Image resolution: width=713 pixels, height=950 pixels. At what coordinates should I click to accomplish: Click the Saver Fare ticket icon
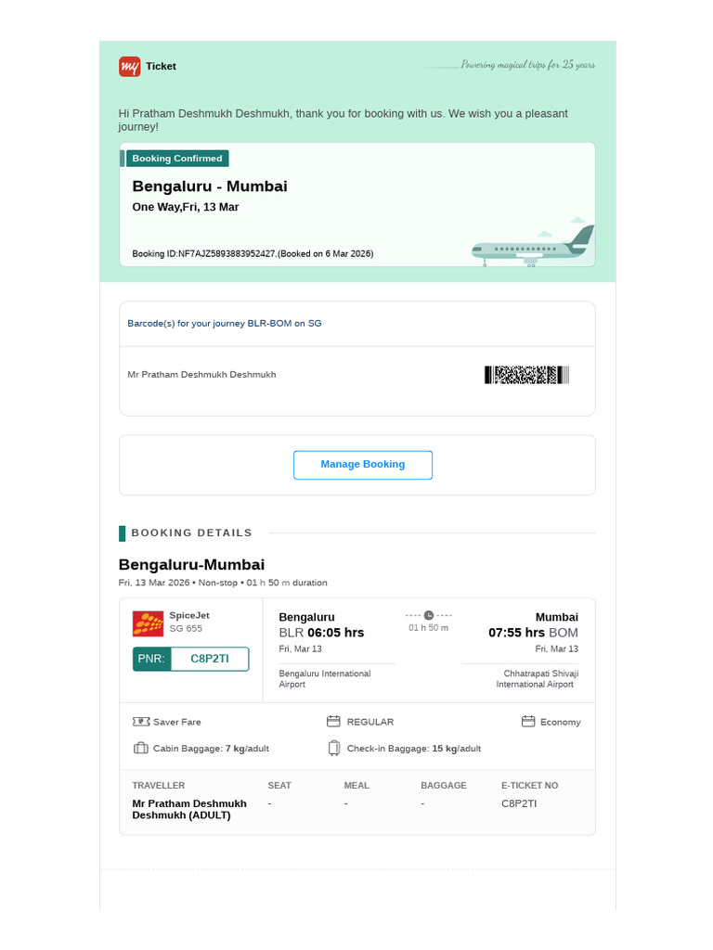click(141, 722)
